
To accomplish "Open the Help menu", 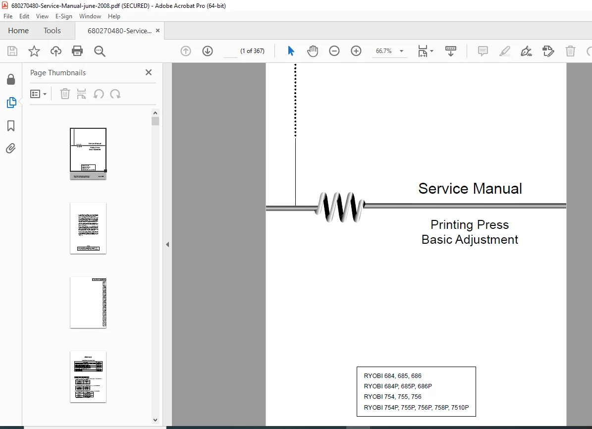I will click(114, 16).
